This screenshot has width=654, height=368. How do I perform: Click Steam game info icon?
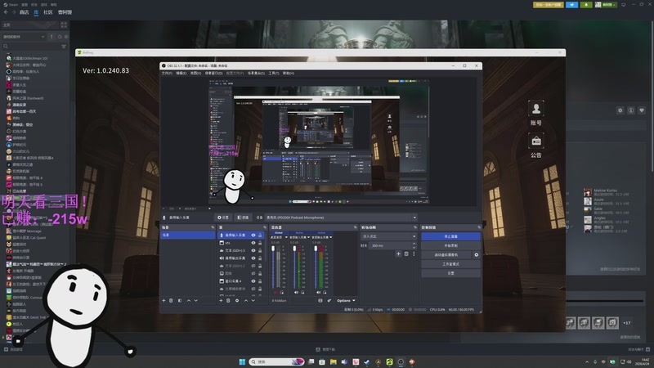pyautogui.click(x=631, y=110)
